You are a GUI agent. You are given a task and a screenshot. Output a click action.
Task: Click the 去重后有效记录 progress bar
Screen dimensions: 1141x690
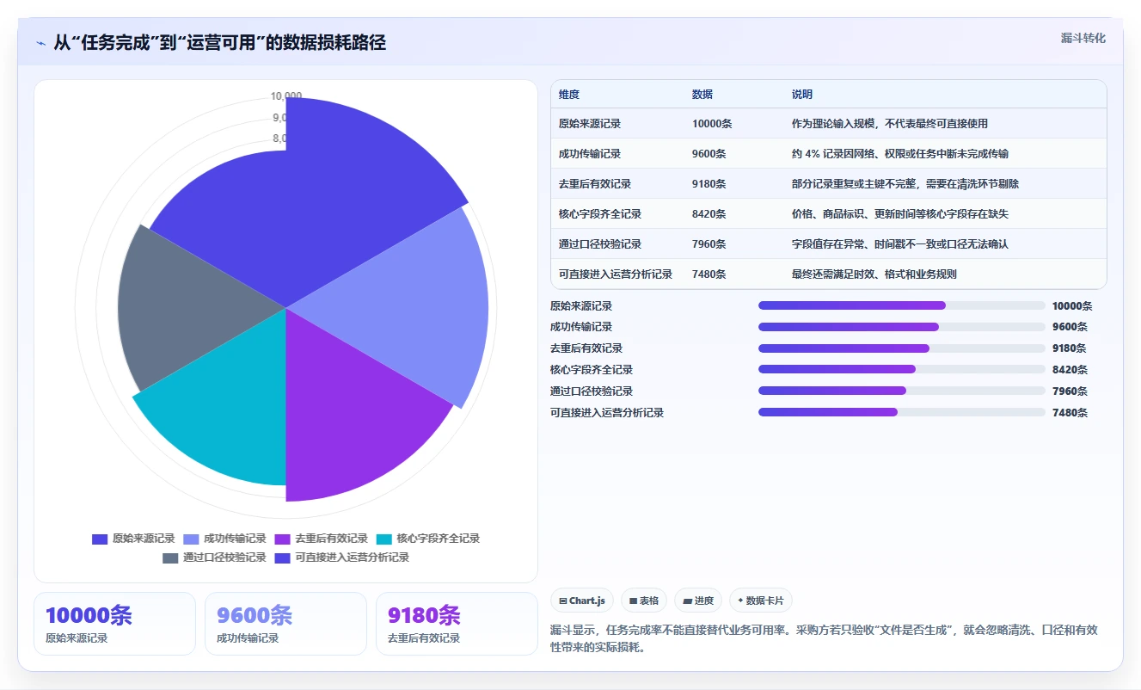click(901, 348)
